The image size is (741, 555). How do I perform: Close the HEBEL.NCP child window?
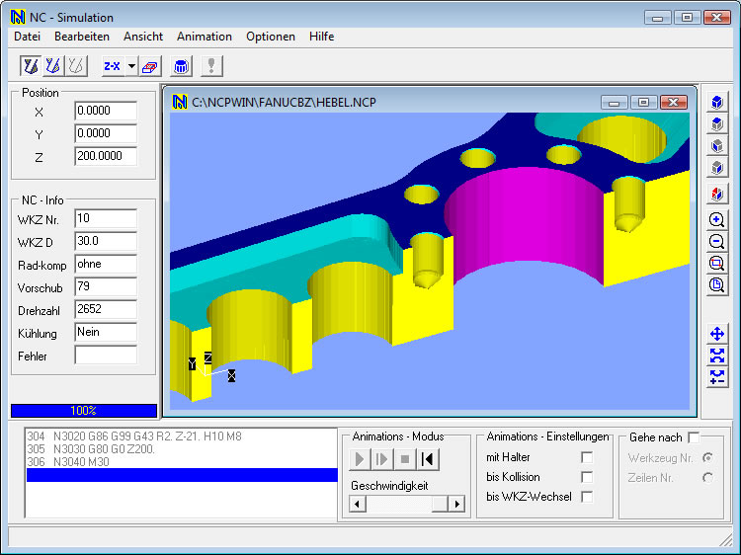tap(673, 102)
